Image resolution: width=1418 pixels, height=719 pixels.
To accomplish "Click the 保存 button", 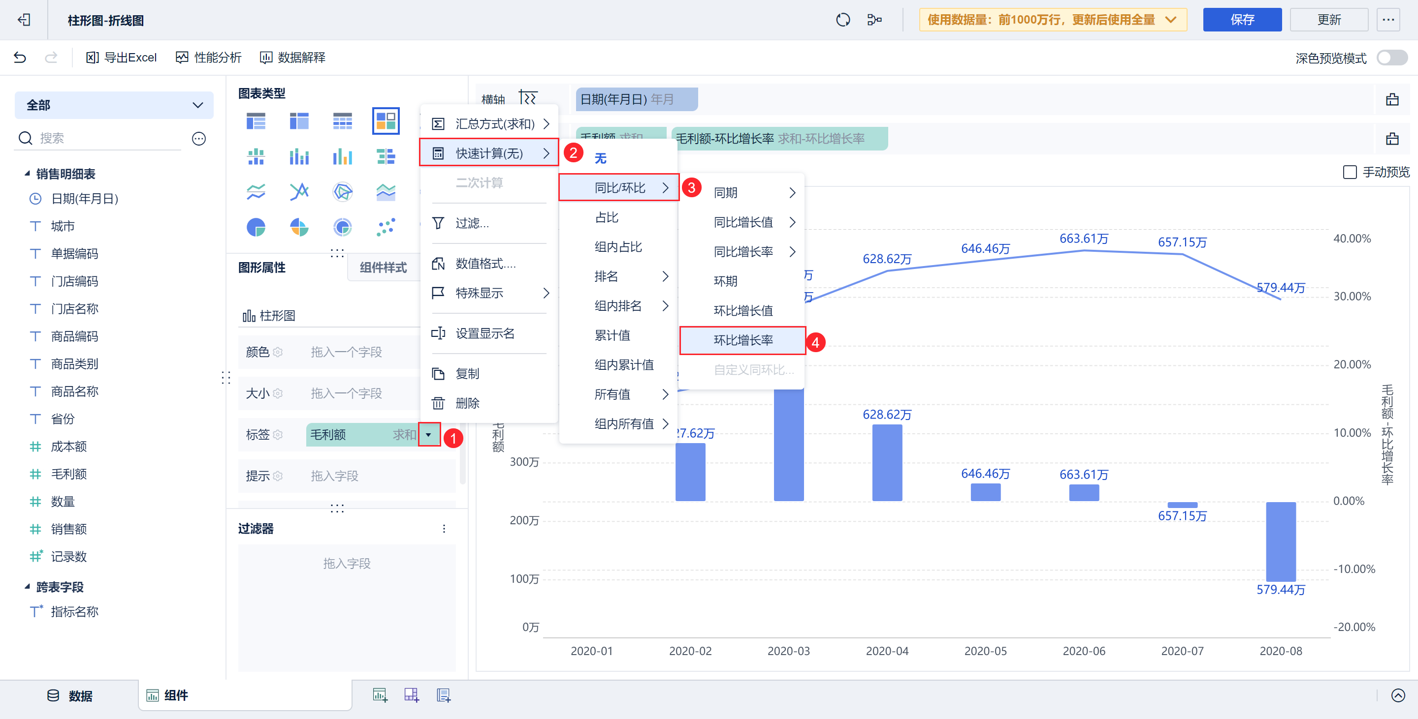I will click(1242, 20).
